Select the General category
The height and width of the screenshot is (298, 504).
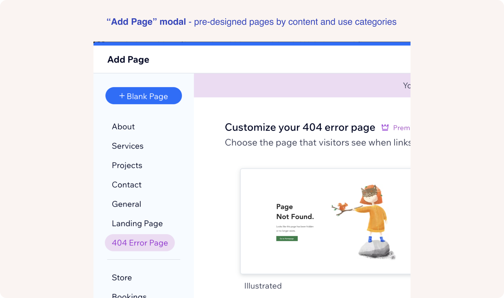126,204
